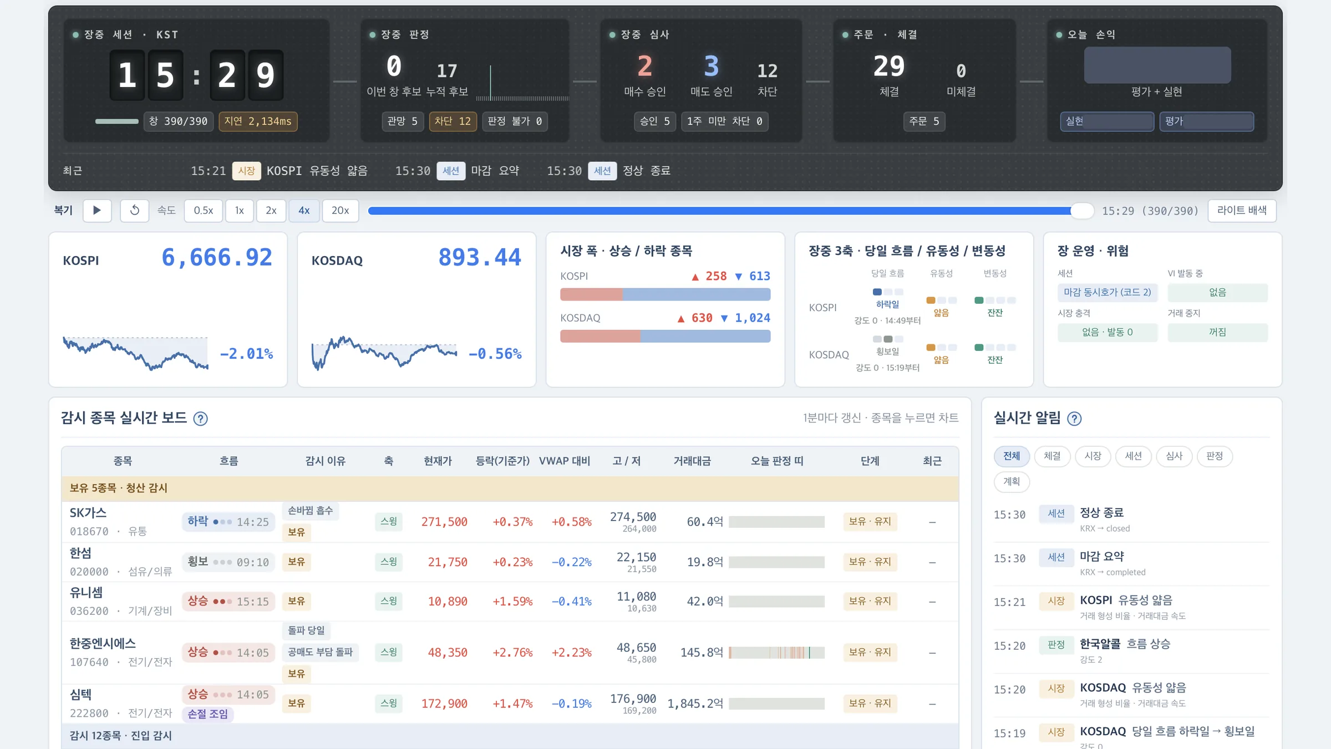The image size is (1331, 749).
Task: Click the VI 발동 중 없음 chip
Action: 1218,293
